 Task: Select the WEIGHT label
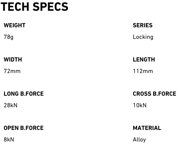tap(15, 25)
